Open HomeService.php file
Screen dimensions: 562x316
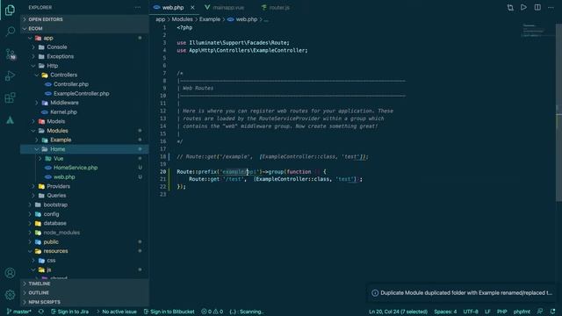pos(84,168)
